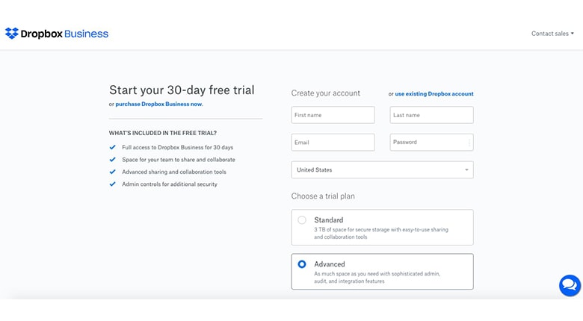The width and height of the screenshot is (583, 321).
Task: Click the Standard plan title text
Action: (329, 220)
